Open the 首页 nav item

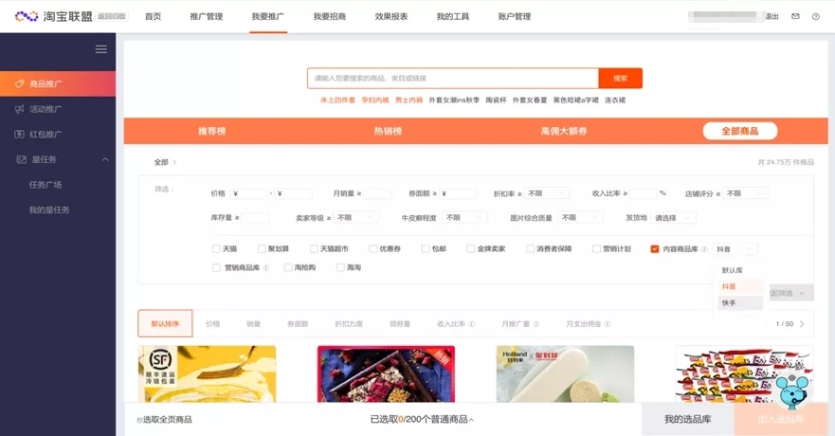[153, 16]
